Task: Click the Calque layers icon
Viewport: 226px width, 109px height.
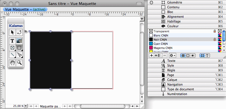Action: 163,80
